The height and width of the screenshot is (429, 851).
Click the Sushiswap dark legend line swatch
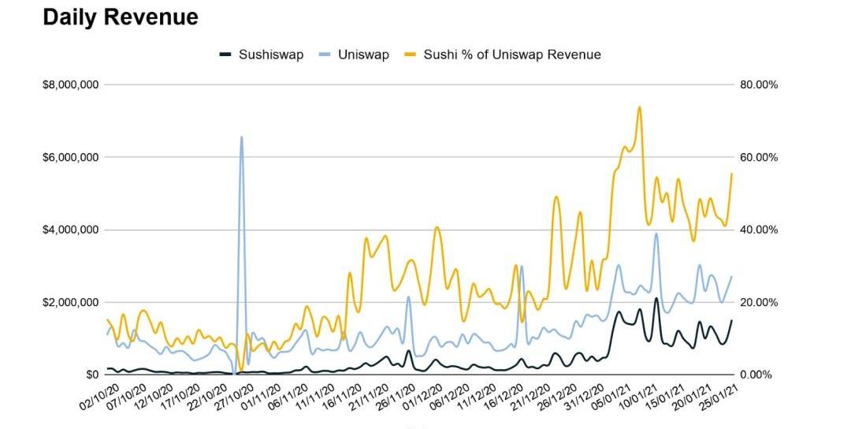(x=225, y=54)
